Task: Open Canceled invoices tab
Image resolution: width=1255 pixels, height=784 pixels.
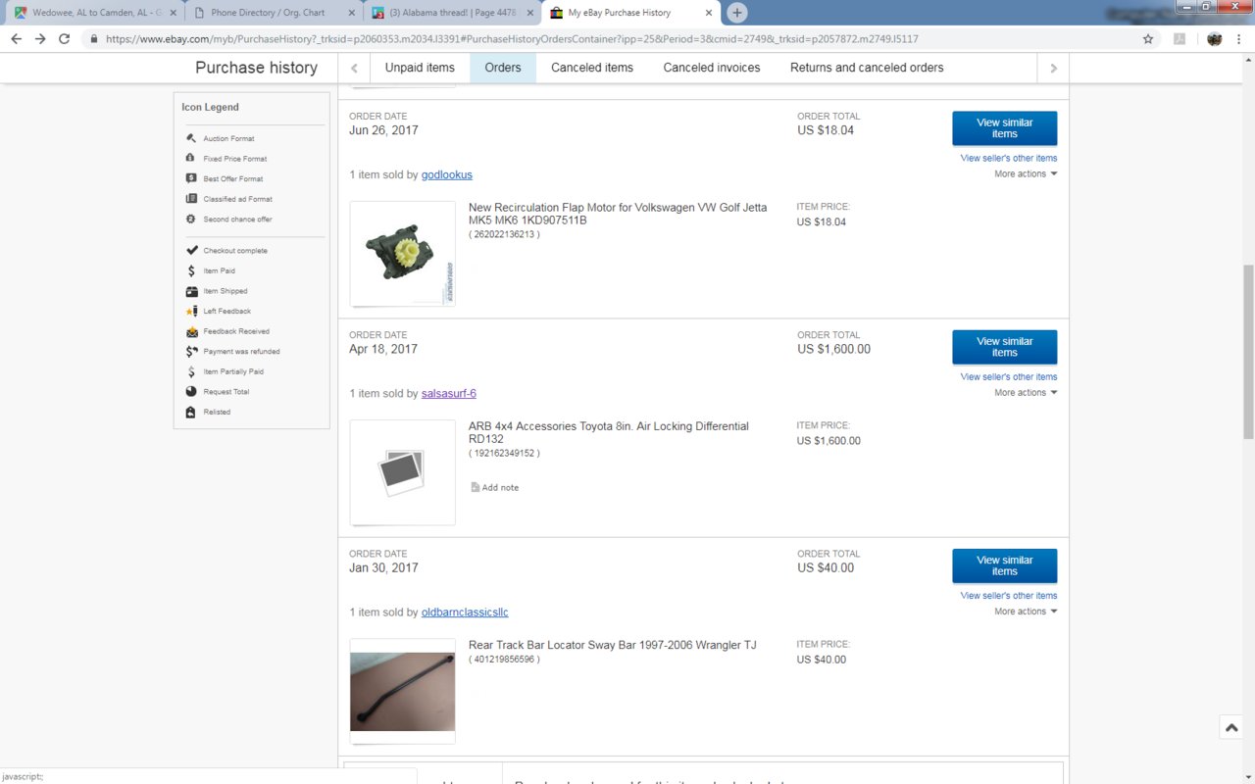Action: click(x=712, y=68)
